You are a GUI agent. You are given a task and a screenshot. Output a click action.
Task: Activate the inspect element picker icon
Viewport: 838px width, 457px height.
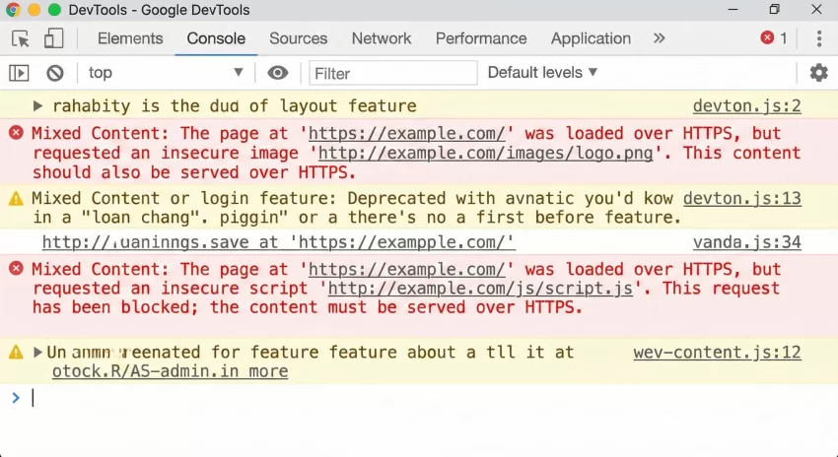tap(21, 39)
